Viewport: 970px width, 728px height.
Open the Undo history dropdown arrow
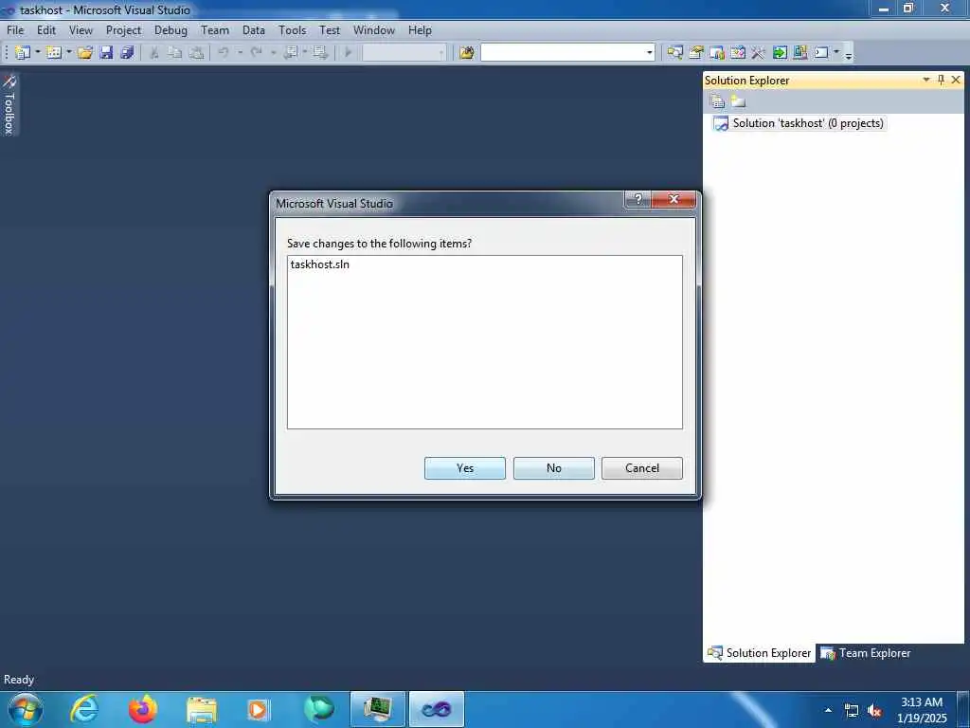240,53
